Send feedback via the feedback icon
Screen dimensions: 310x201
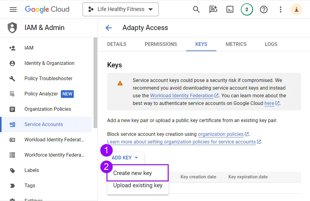pyautogui.click(x=213, y=9)
